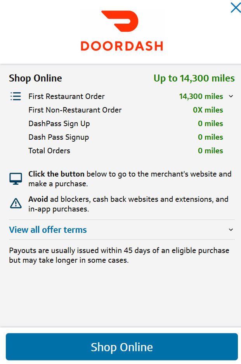The width and height of the screenshot is (241, 364).
Task: Click the Up to 14,300 miles text
Action: coord(194,78)
